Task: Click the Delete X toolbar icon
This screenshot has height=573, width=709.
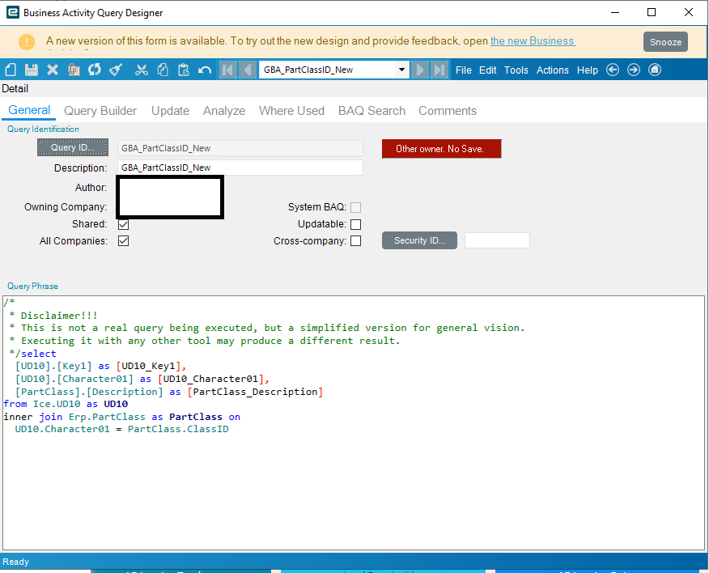Action: tap(53, 70)
